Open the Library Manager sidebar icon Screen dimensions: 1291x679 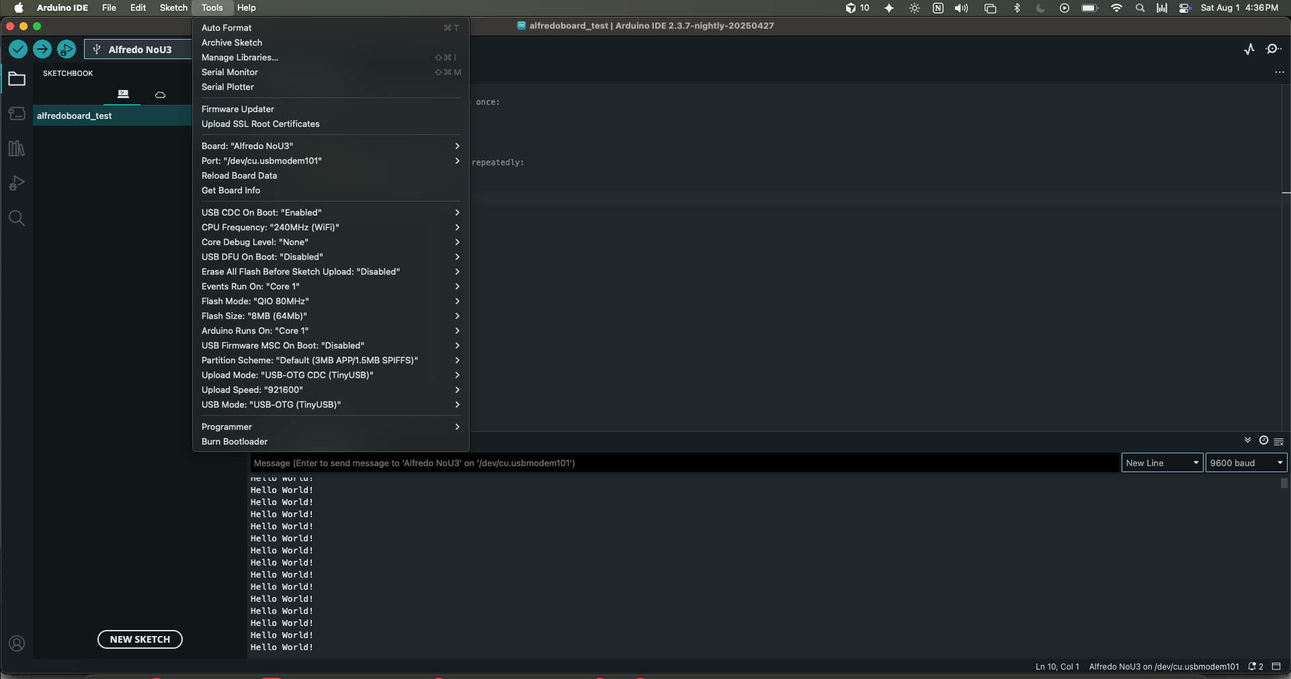click(x=17, y=148)
